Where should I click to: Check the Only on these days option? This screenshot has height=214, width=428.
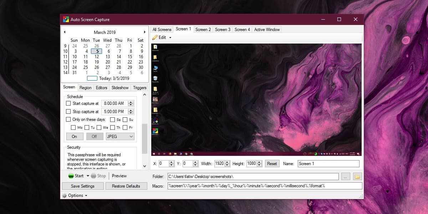coord(68,119)
